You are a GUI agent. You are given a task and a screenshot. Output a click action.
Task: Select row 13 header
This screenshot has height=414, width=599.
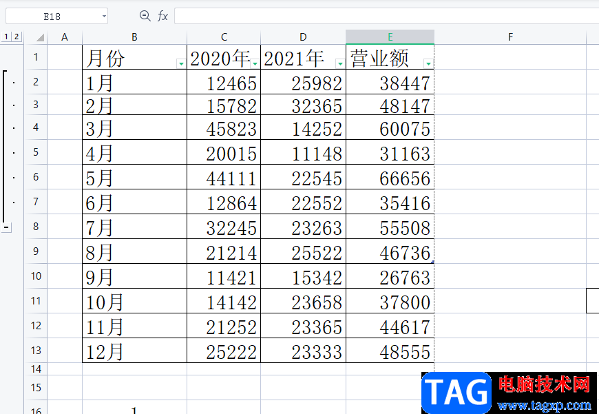pyautogui.click(x=36, y=350)
